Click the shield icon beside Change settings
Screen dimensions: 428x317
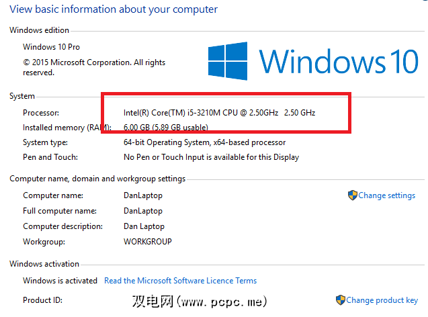(352, 195)
